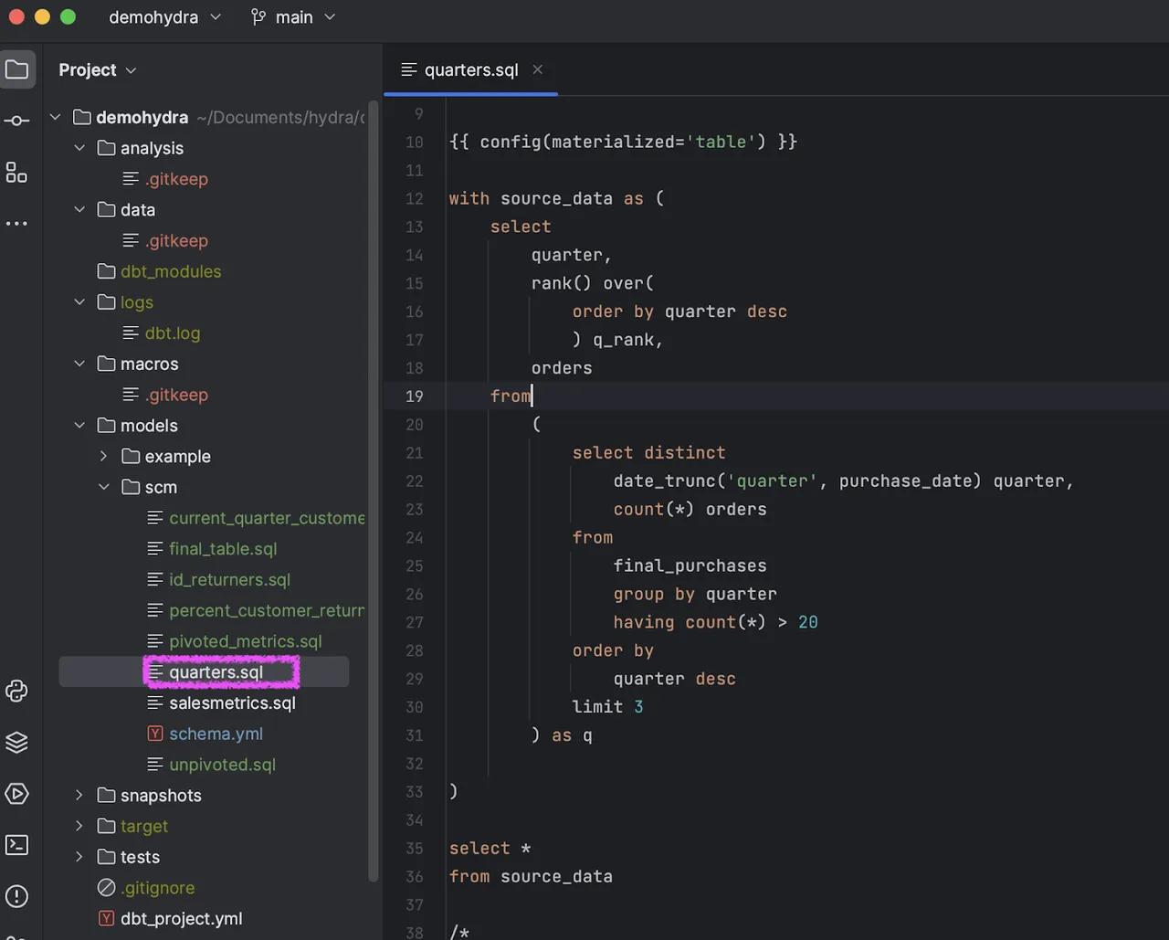Click the dbt_modules folder icon
This screenshot has height=940, width=1169.
point(106,271)
